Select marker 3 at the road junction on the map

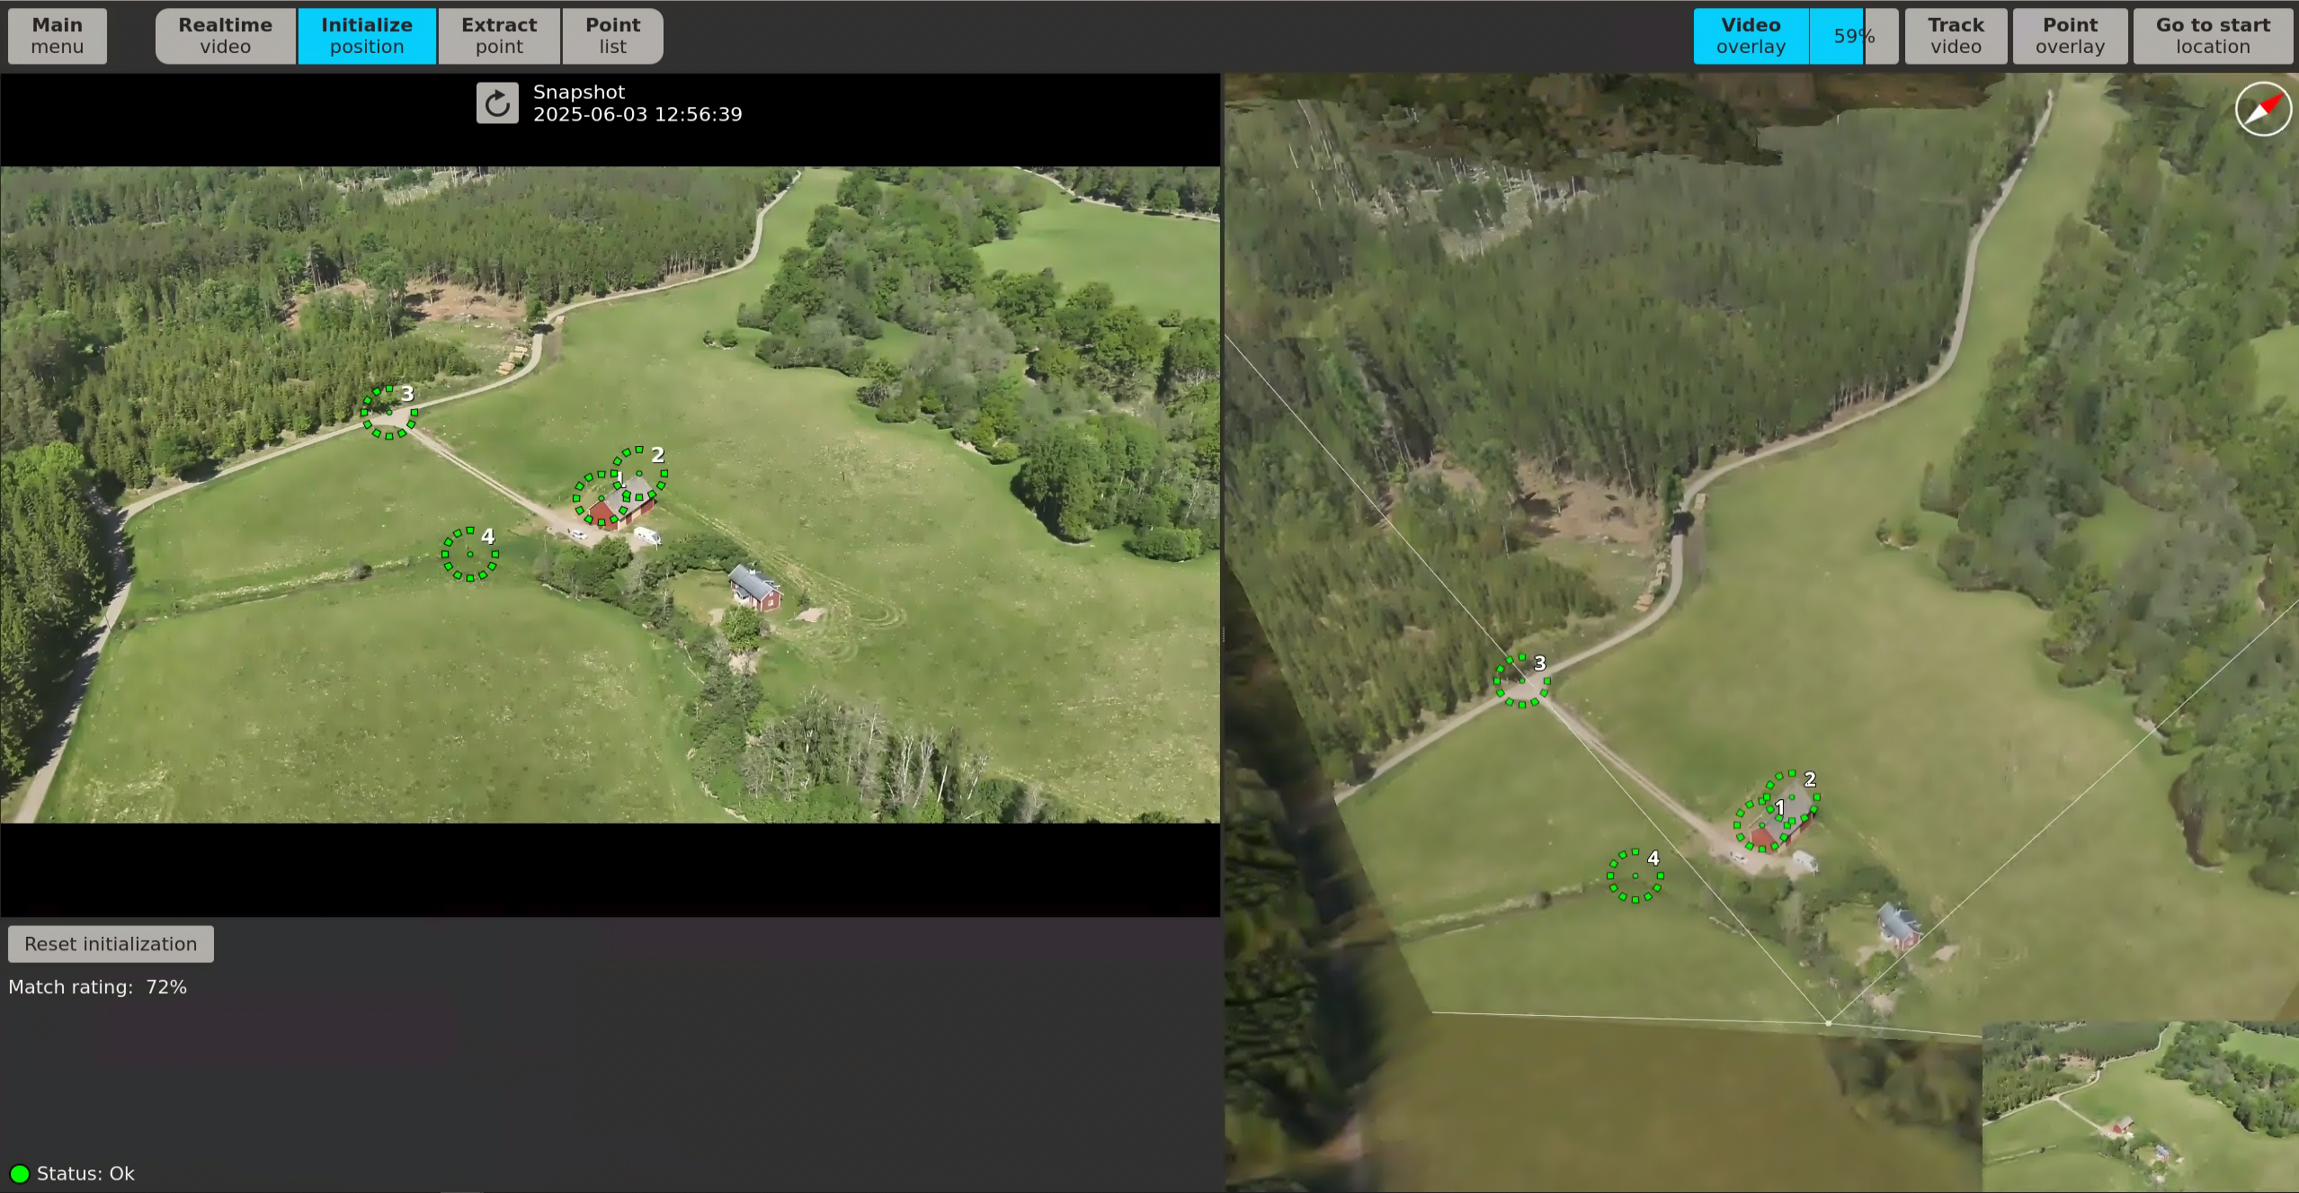1521,679
